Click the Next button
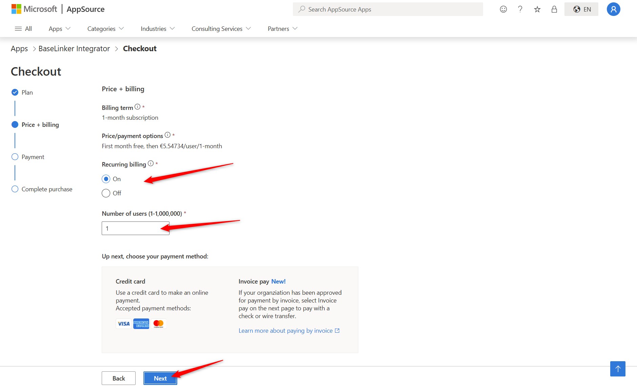637x388 pixels. 160,378
